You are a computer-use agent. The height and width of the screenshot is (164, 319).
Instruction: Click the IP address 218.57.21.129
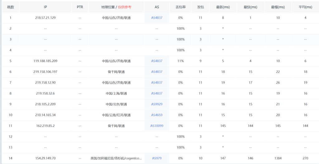pyautogui.click(x=45, y=18)
